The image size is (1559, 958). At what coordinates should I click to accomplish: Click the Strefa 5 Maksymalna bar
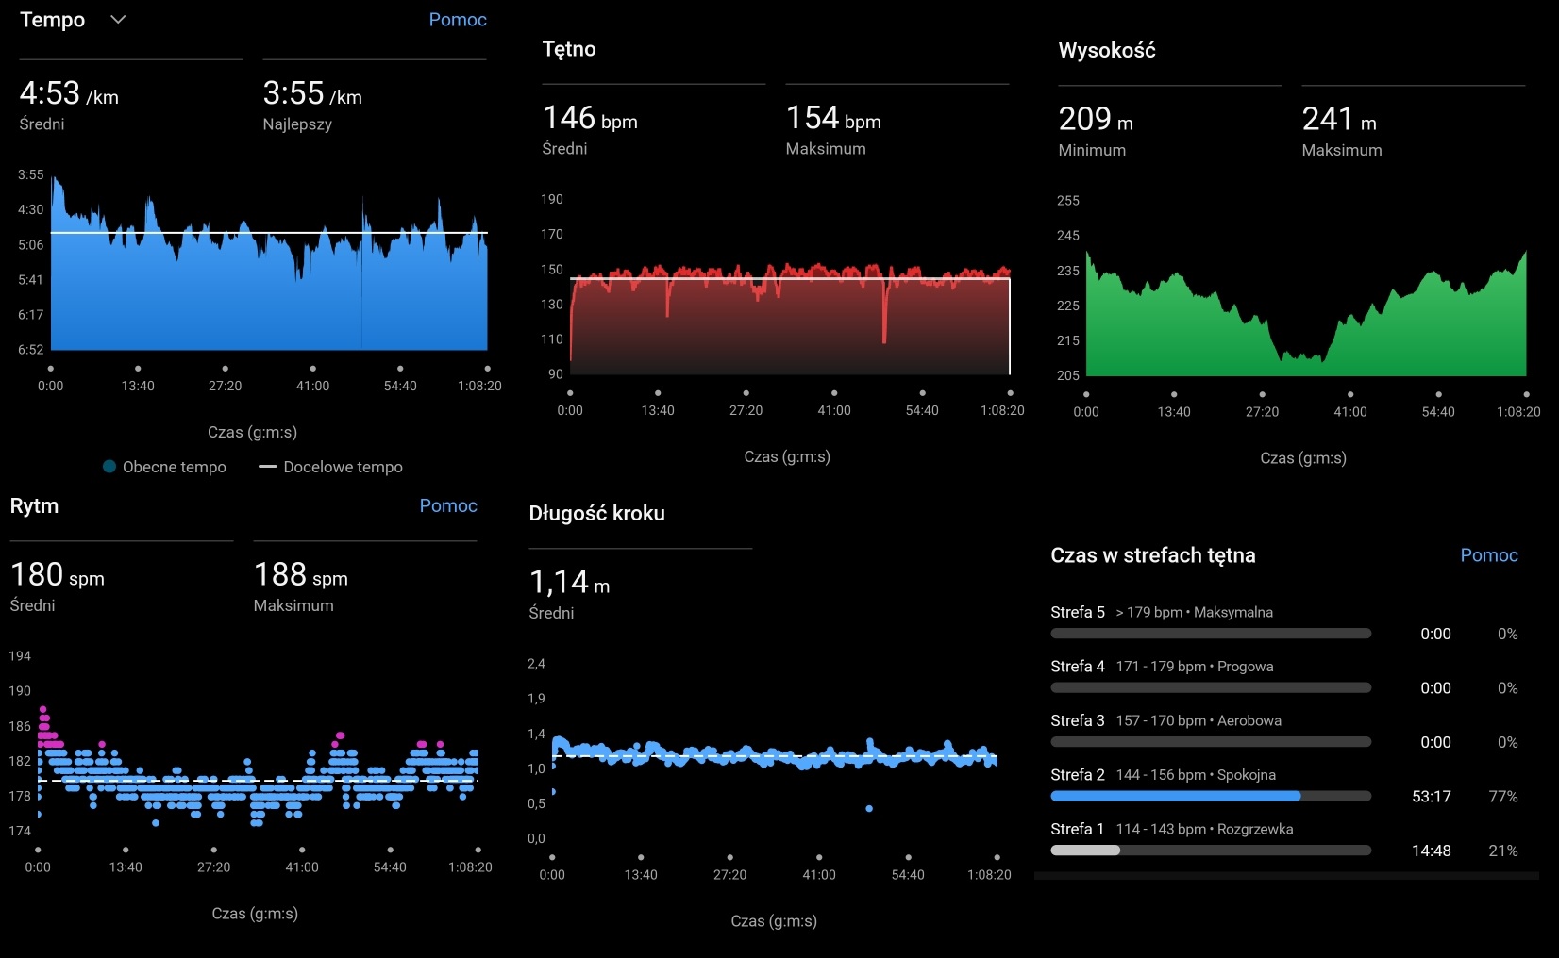(x=1210, y=634)
